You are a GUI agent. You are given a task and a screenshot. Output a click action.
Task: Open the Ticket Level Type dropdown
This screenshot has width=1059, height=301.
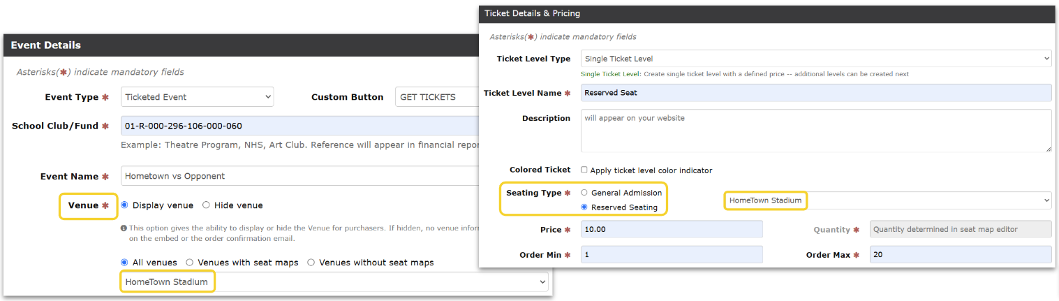pyautogui.click(x=815, y=59)
